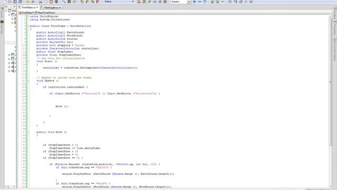Collapse the Start() method fold marker
This screenshot has height=190, width=337.
click(x=27, y=61)
